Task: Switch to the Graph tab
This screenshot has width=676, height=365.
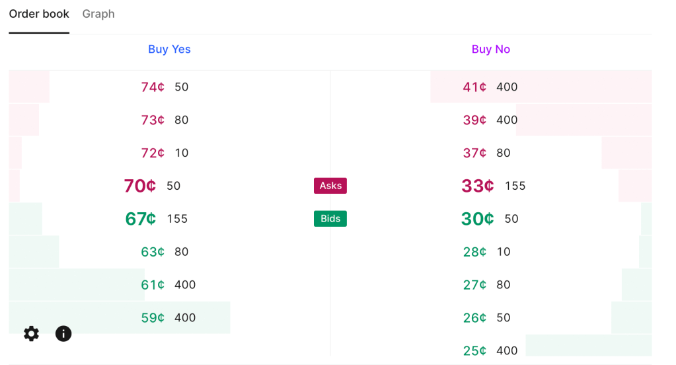Action: [98, 14]
